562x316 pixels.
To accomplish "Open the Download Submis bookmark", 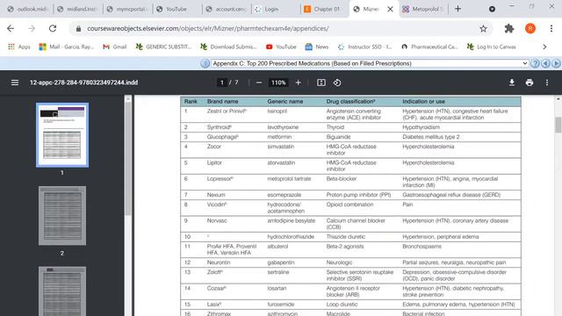I will pos(228,47).
